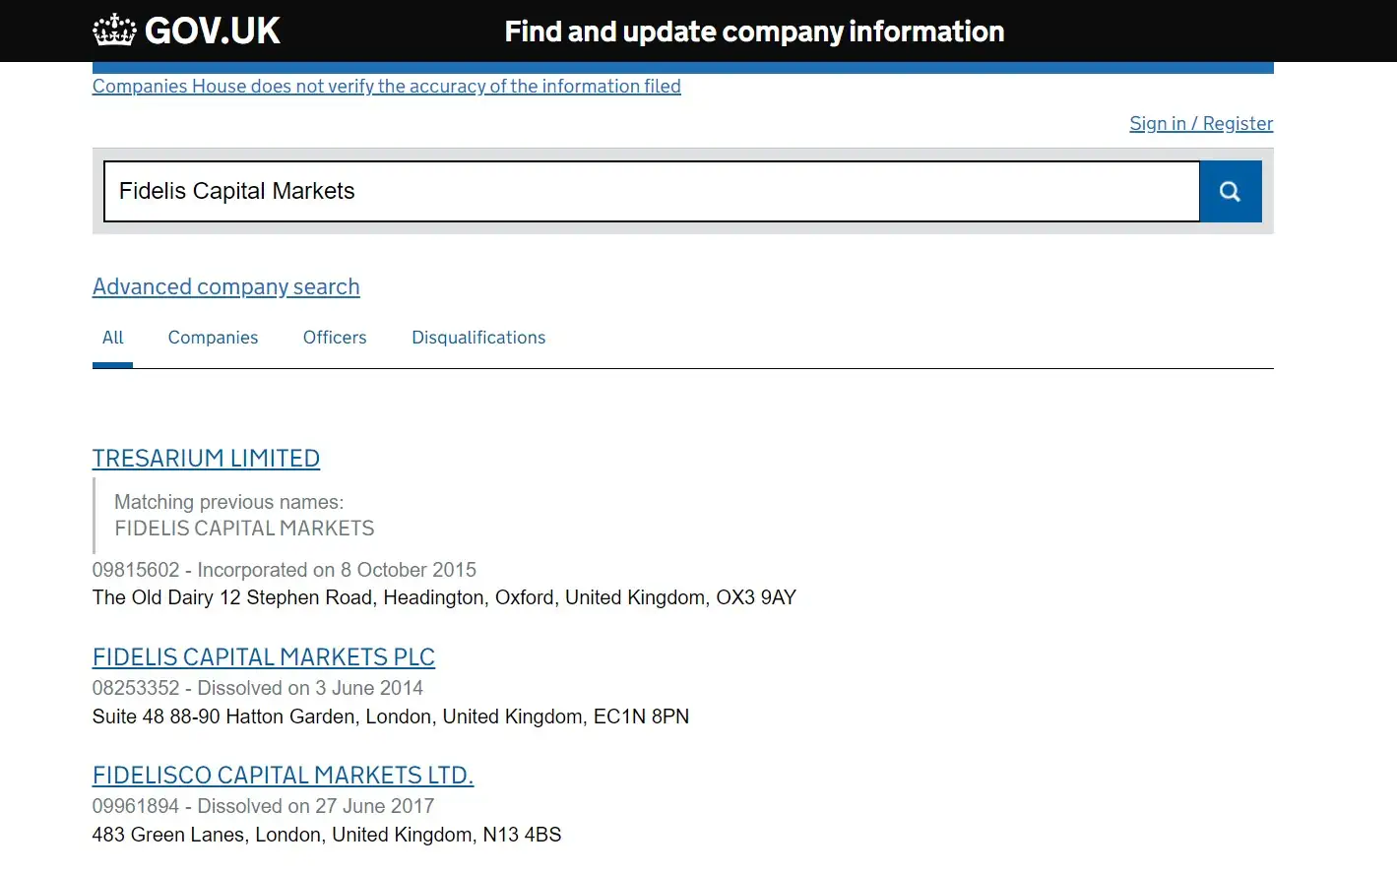Select the All results tab
Viewport: 1397px width, 872px height.
113,338
